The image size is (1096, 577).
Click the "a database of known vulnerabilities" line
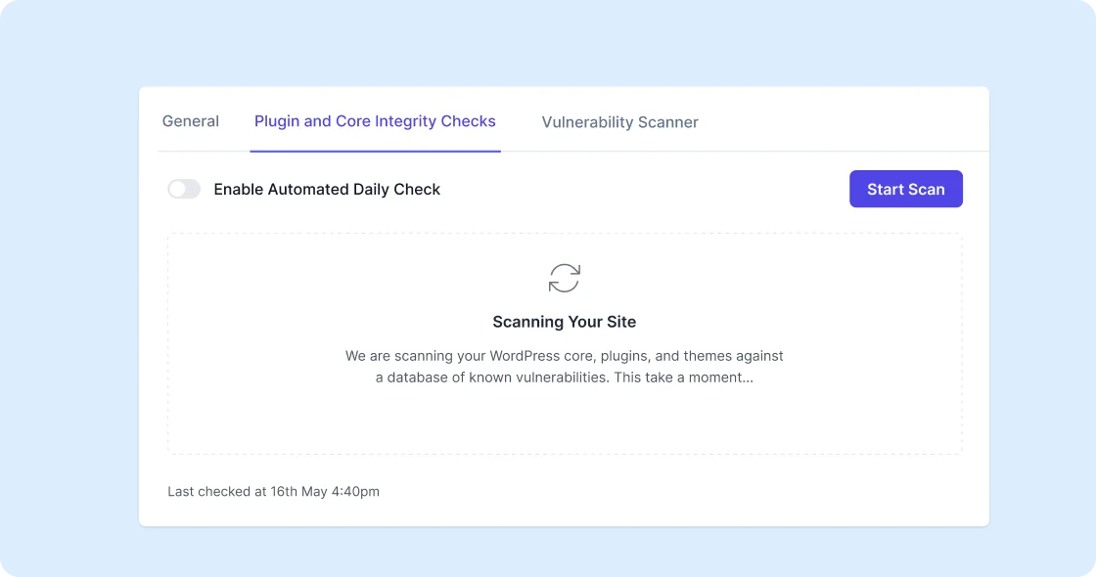(491, 377)
